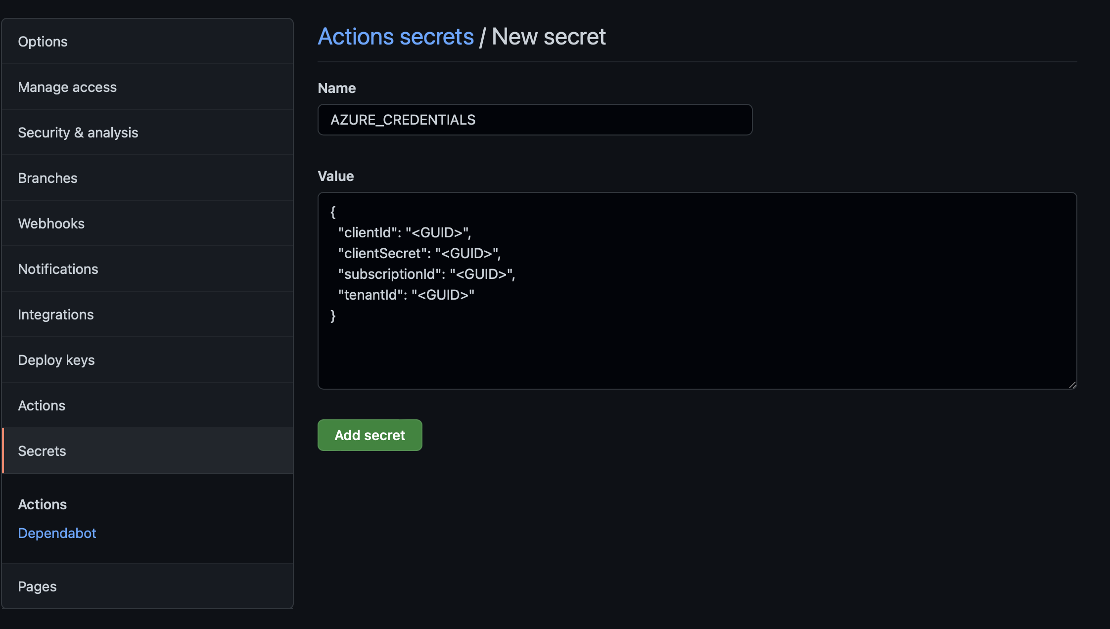Navigate to Deploy keys
Screen dimensions: 1110x629
(56, 359)
